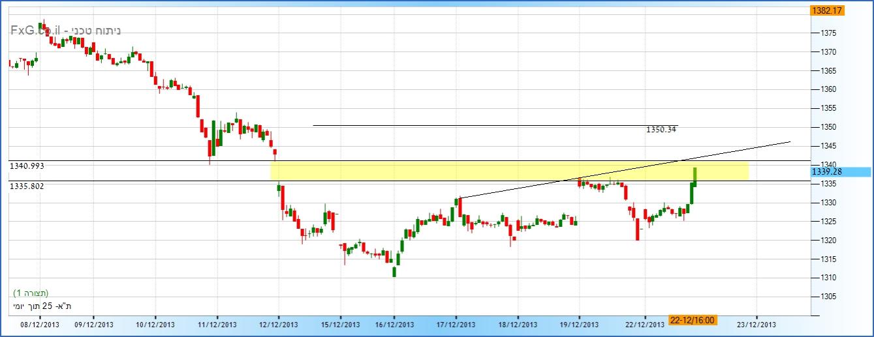Select the orange 22-12/16:00 time marker

pyautogui.click(x=692, y=320)
